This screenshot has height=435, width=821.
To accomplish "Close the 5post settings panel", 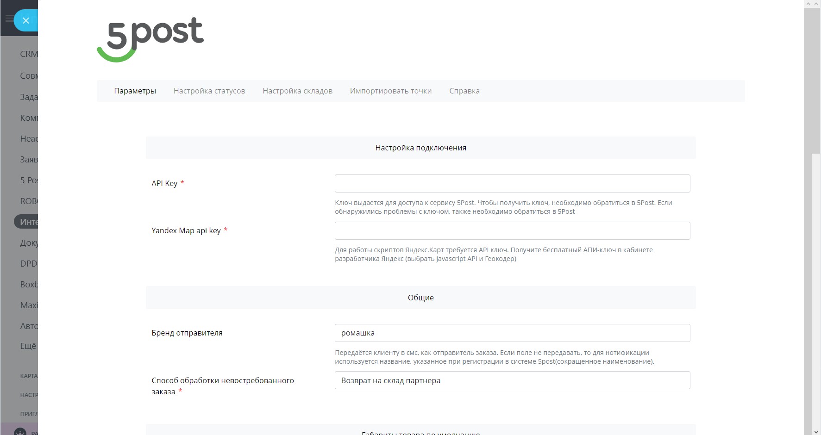I will [26, 20].
